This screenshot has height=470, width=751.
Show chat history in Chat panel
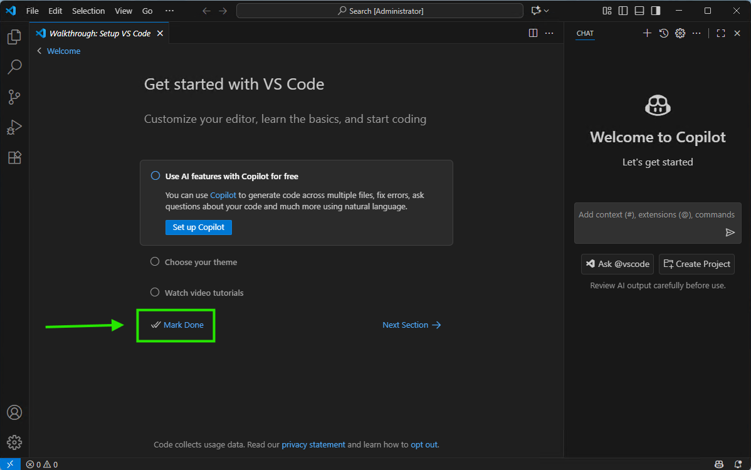tap(664, 33)
